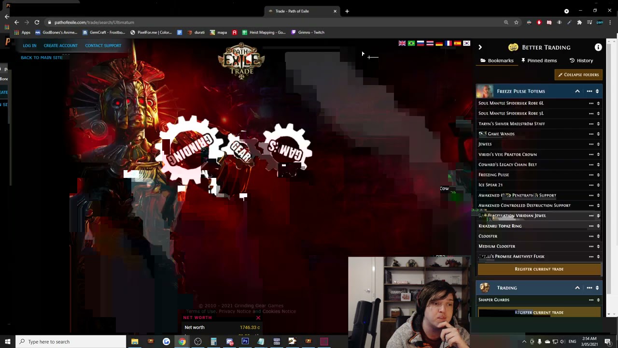The image size is (618, 348).
Task: Click Collapse Folders button
Action: pyautogui.click(x=578, y=74)
